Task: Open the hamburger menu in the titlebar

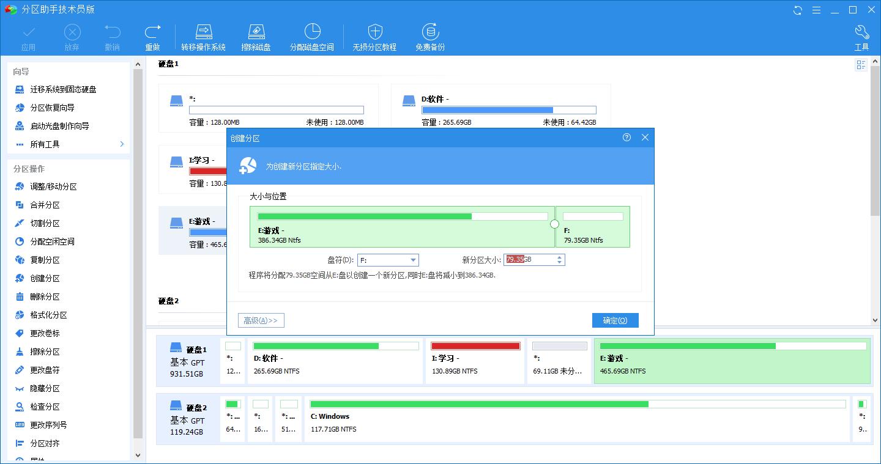Action: (816, 10)
